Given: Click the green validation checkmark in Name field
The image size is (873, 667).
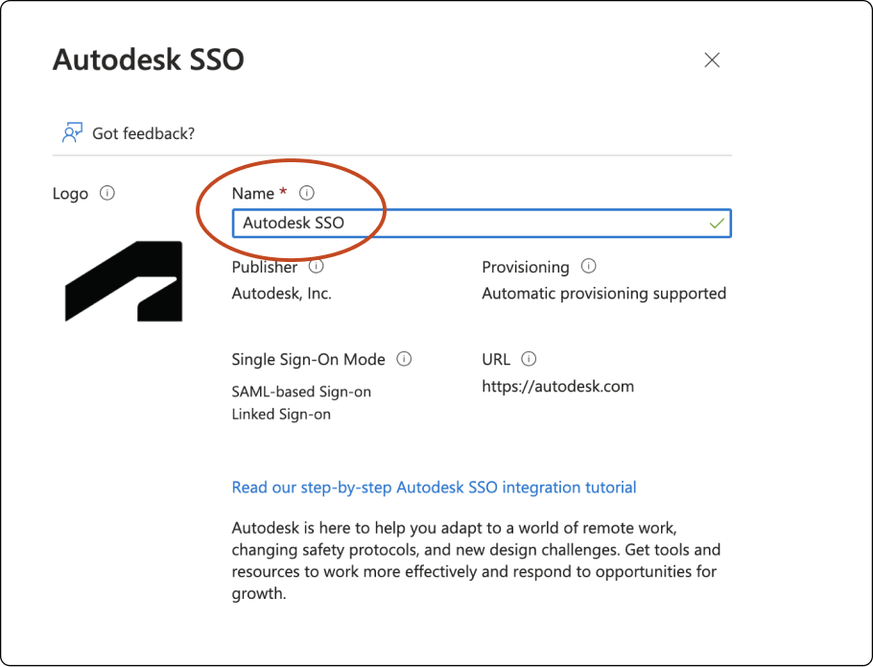Looking at the screenshot, I should pos(715,223).
